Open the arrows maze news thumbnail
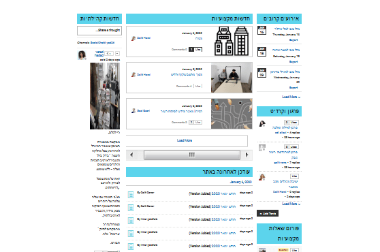 [232, 114]
